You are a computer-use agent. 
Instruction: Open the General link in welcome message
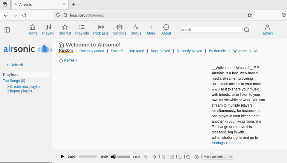pos(235,143)
